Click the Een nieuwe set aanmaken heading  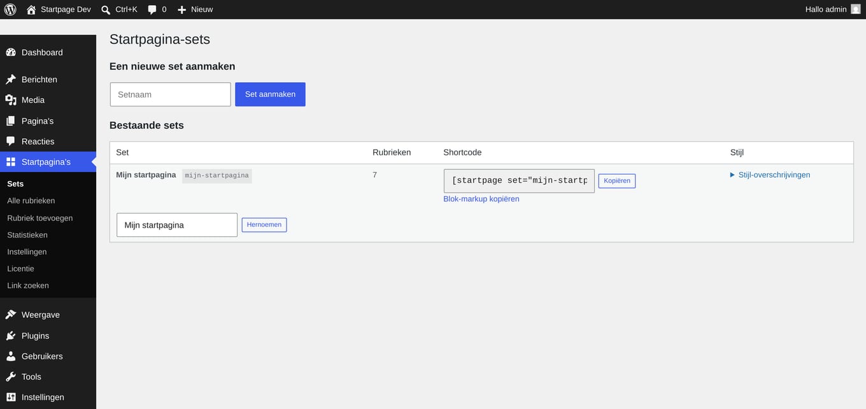(x=173, y=66)
